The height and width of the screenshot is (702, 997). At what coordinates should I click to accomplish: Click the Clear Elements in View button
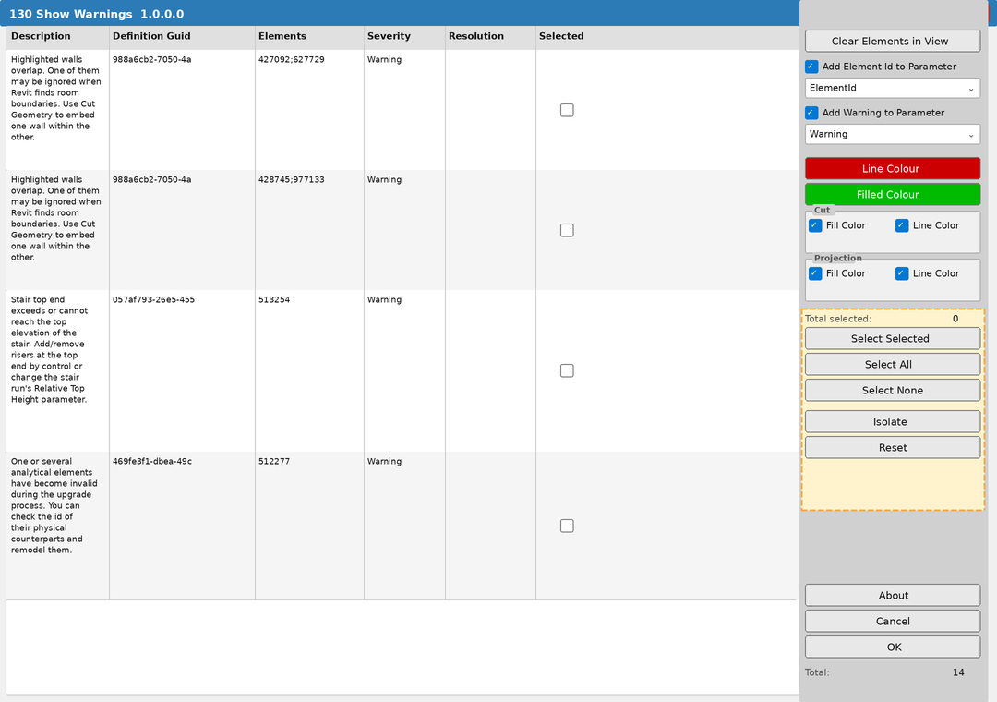point(892,41)
